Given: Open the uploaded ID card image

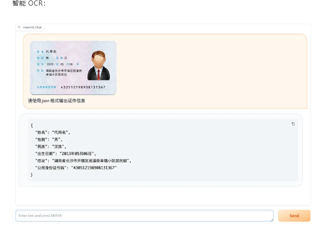Looking at the screenshot, I should coord(73,68).
